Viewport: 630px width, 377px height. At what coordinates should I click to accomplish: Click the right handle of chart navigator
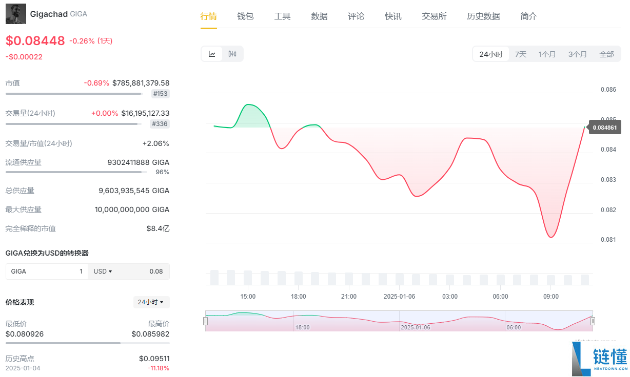593,321
